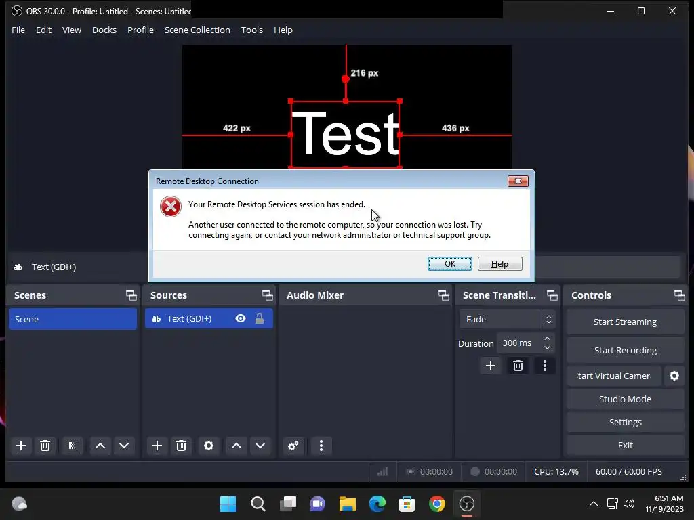Pop out the Scenes dock
This screenshot has width=694, height=520.
click(131, 295)
